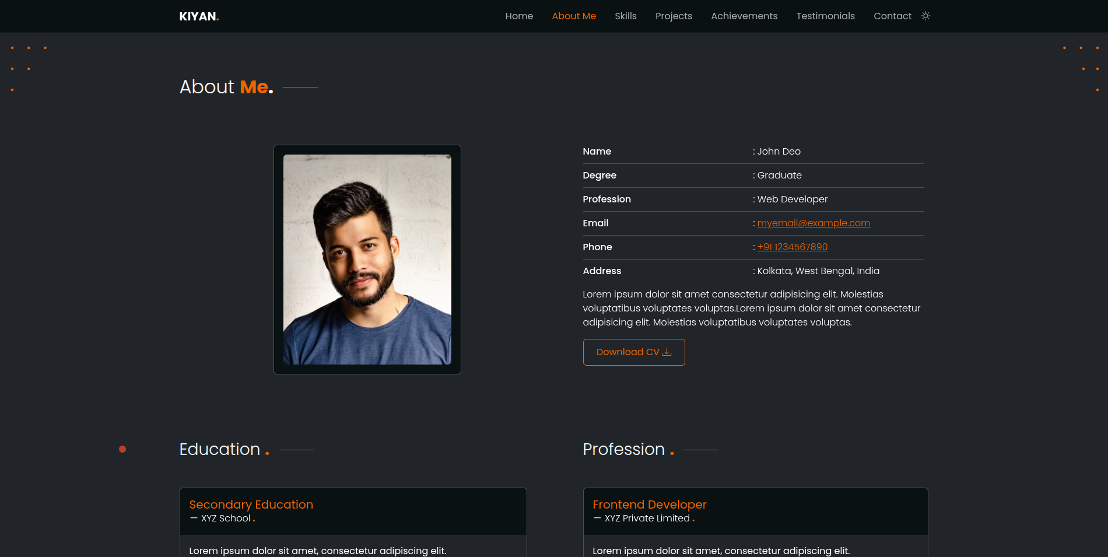Navigate to Achievements
This screenshot has height=557, width=1108.
744,16
